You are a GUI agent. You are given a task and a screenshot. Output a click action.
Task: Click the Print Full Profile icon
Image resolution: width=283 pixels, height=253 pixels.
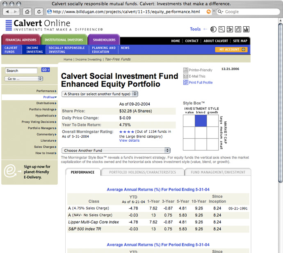(185, 83)
